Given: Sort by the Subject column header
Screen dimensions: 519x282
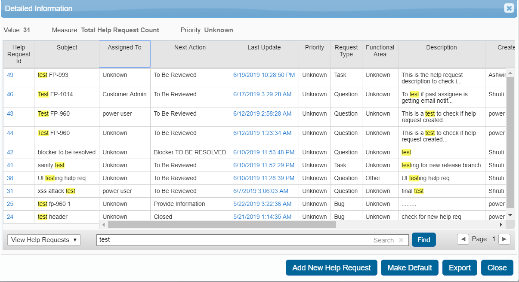Looking at the screenshot, I should (x=67, y=48).
